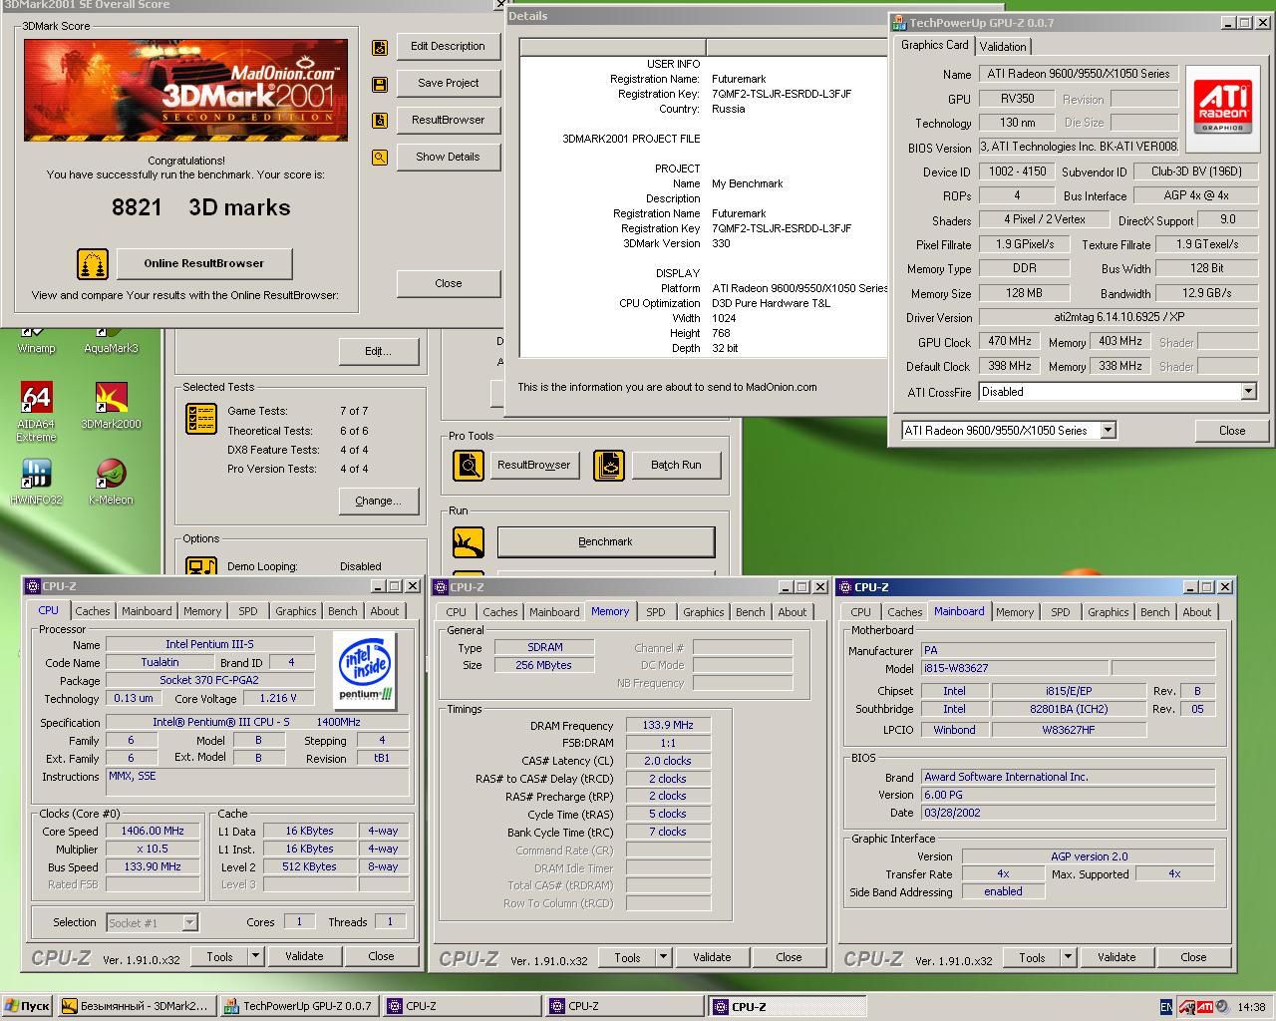Open the GPU-Z graphics card selector dropdown
This screenshot has height=1021, width=1276.
click(1108, 431)
